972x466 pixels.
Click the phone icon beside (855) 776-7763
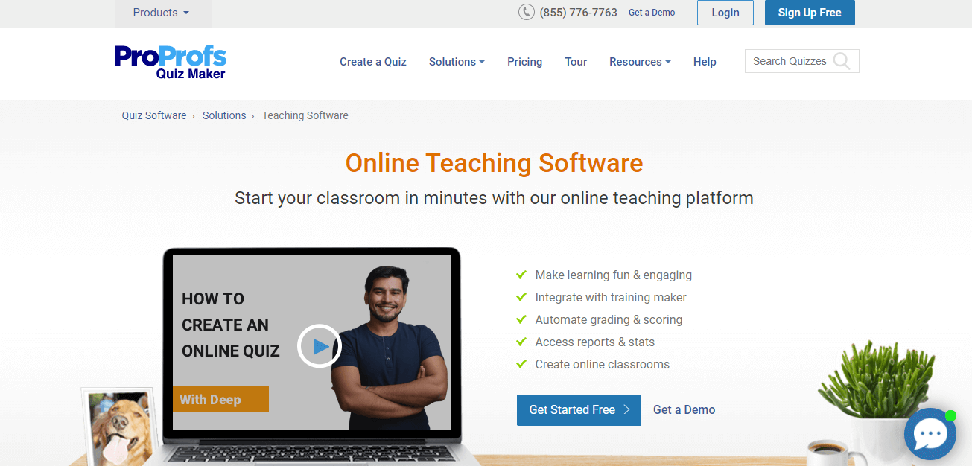pos(527,12)
